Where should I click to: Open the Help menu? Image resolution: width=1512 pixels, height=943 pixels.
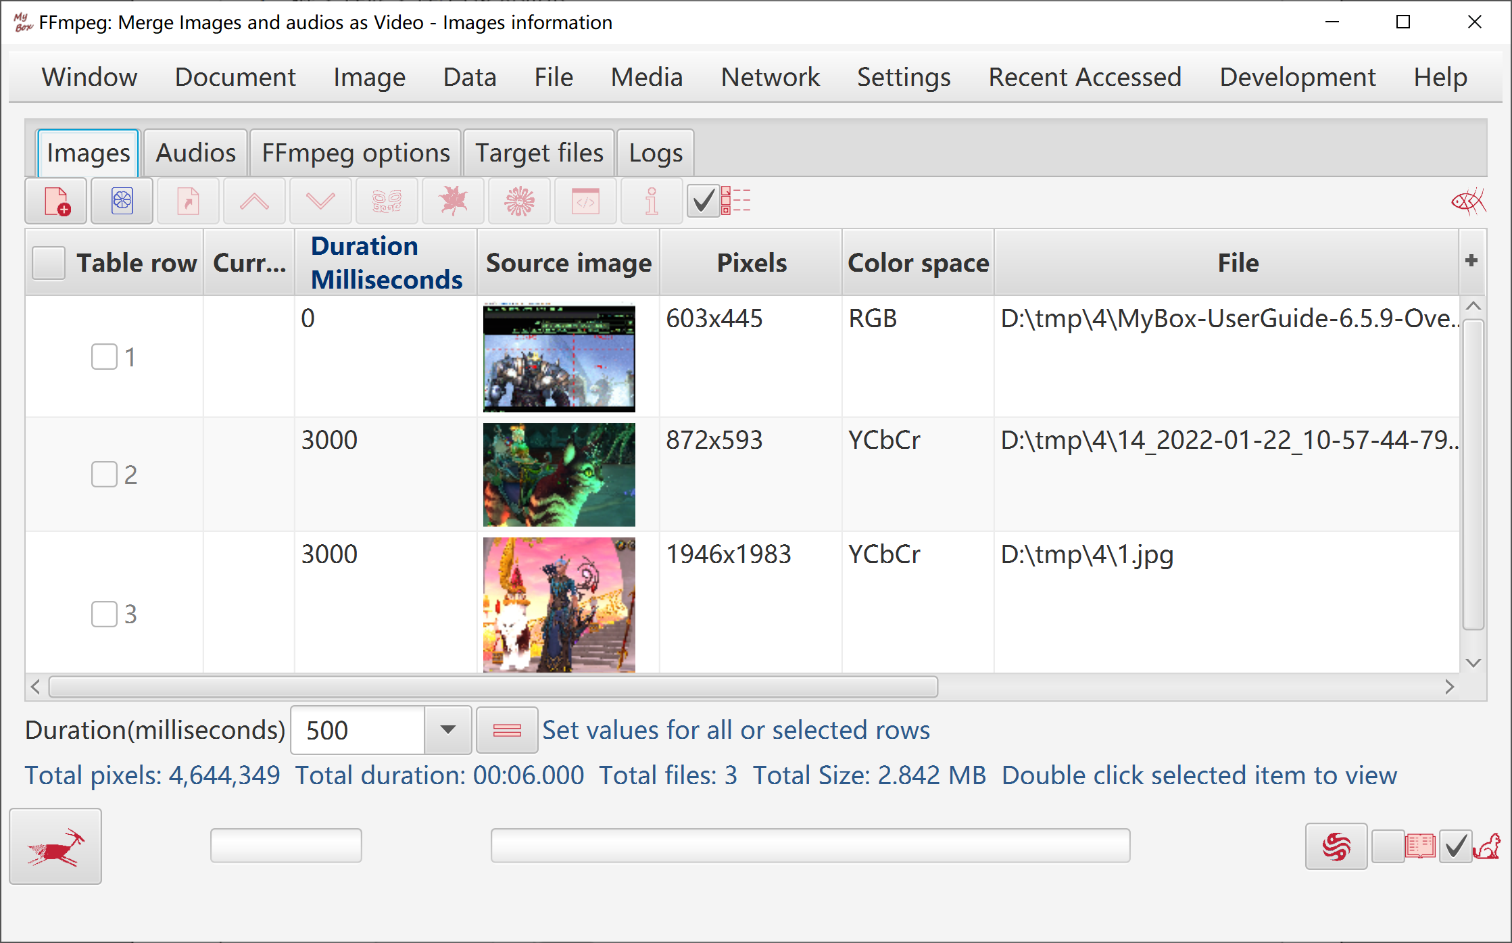(x=1440, y=77)
